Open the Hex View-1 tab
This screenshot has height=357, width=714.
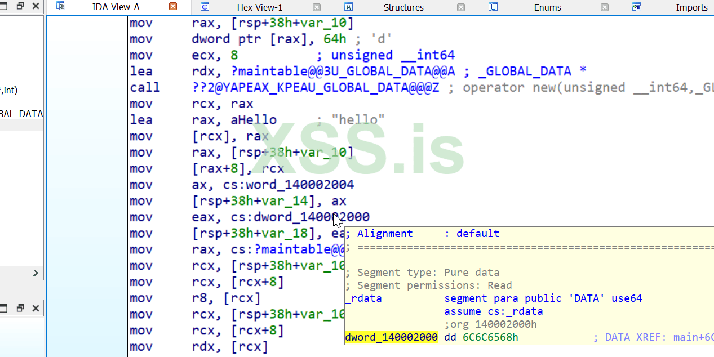point(260,7)
